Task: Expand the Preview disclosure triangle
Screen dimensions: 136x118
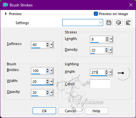Action: click(6, 14)
